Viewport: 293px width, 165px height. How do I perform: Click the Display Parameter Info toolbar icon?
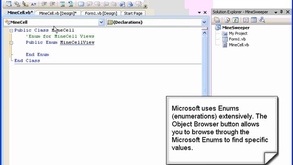pos(17,4)
